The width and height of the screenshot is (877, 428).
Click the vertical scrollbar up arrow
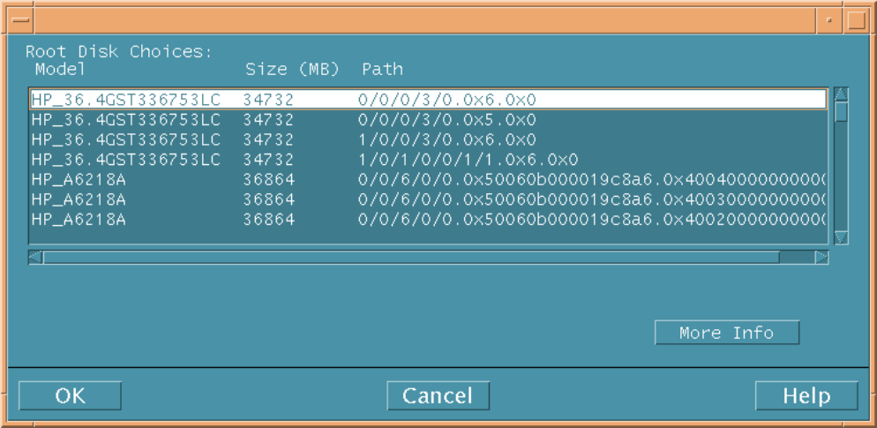[841, 94]
